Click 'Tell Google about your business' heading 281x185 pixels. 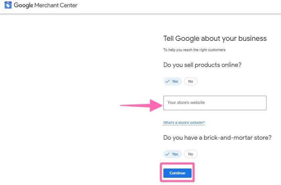click(215, 38)
